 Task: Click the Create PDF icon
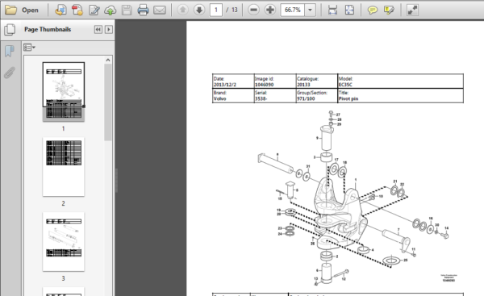pyautogui.click(x=77, y=10)
